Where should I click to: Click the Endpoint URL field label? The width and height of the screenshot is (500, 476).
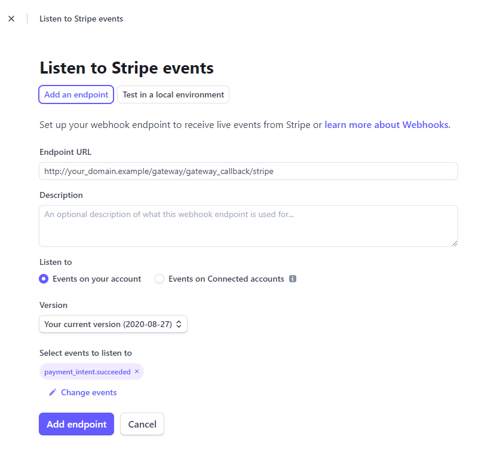pyautogui.click(x=66, y=152)
